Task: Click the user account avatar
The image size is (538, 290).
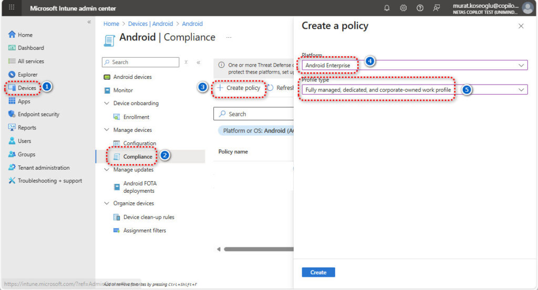Action: tap(527, 8)
